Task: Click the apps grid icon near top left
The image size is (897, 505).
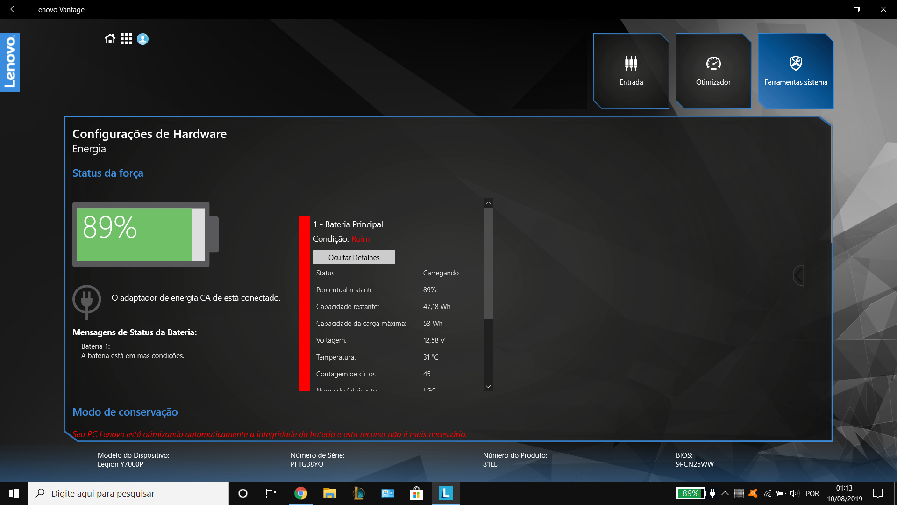Action: 126,39
